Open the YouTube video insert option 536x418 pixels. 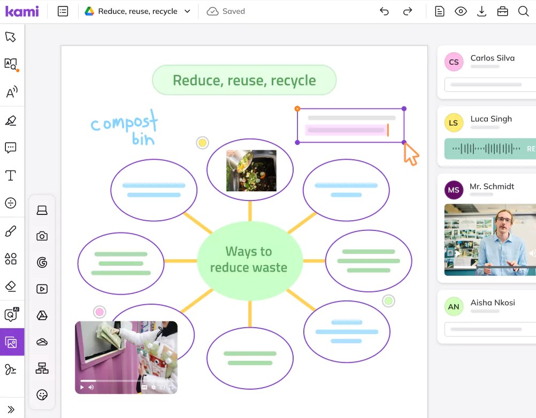(x=42, y=289)
